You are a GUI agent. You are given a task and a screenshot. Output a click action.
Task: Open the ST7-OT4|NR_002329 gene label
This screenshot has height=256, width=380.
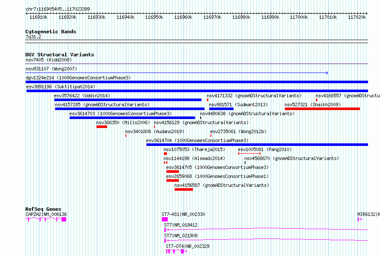click(187, 246)
